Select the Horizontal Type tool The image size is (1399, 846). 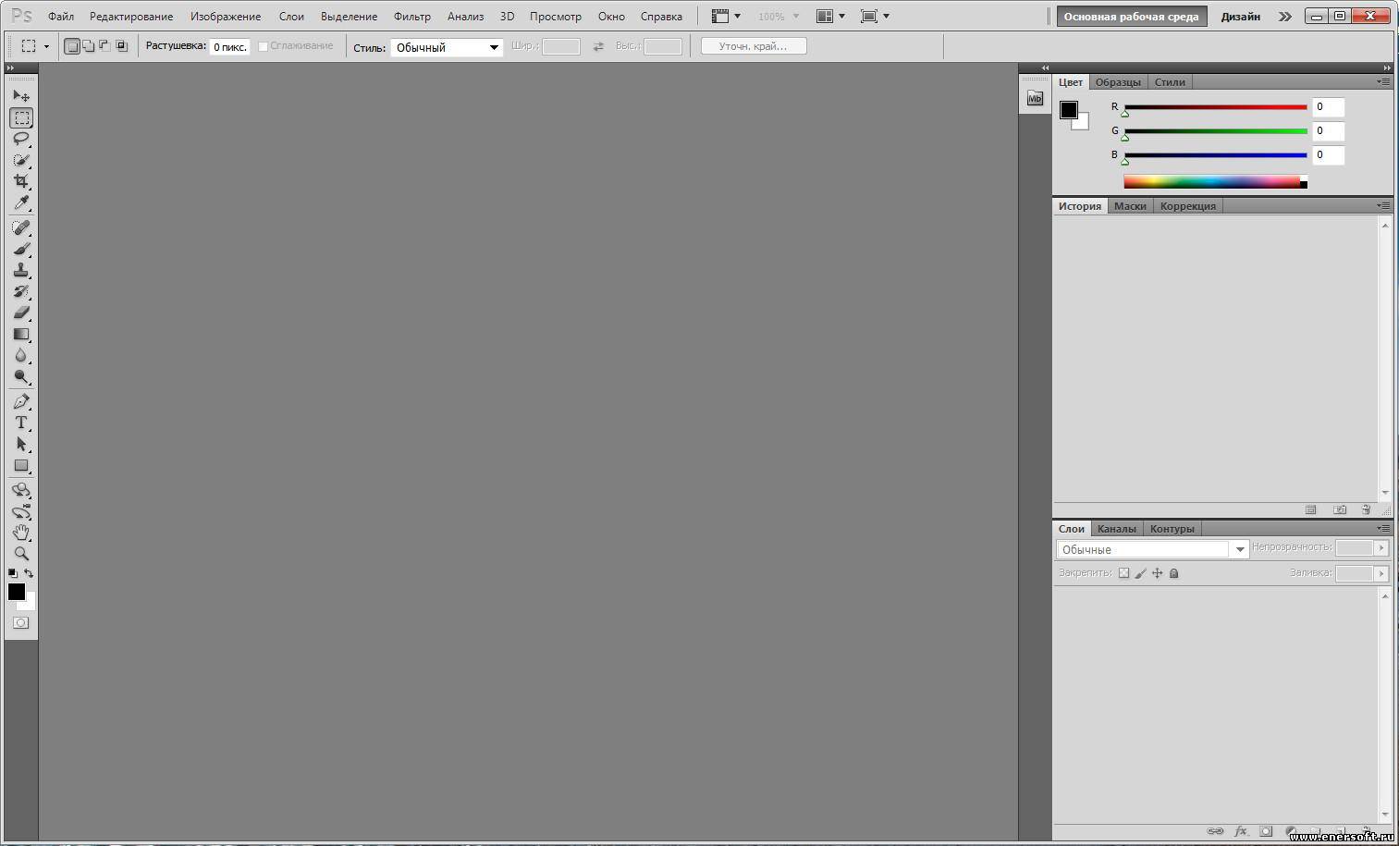click(21, 423)
